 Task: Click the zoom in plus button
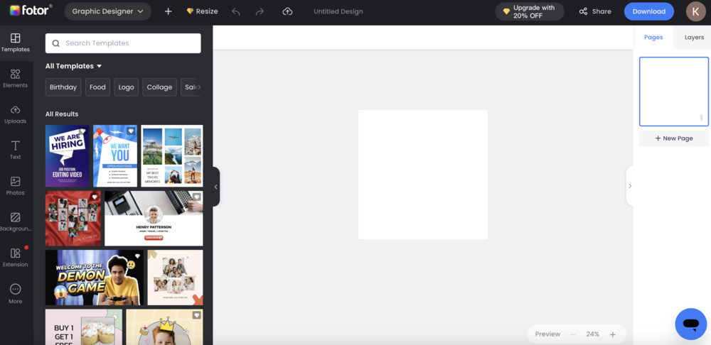(613, 334)
